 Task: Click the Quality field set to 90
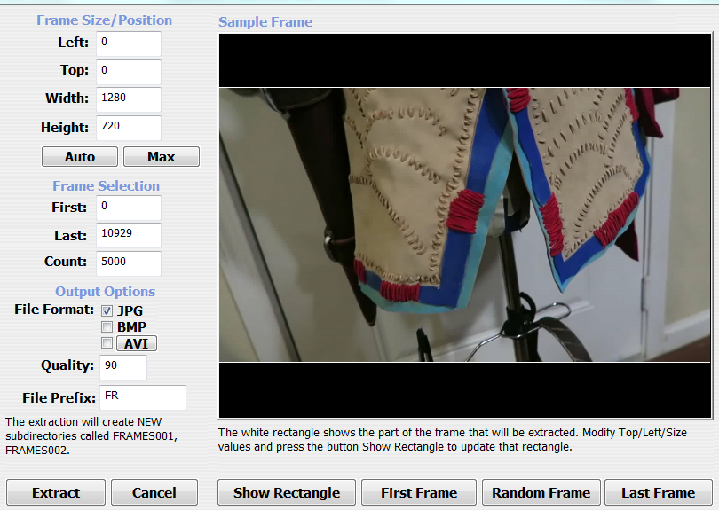tap(122, 366)
